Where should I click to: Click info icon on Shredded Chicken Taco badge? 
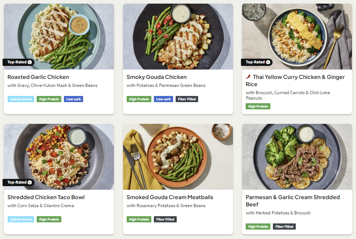click(30, 183)
